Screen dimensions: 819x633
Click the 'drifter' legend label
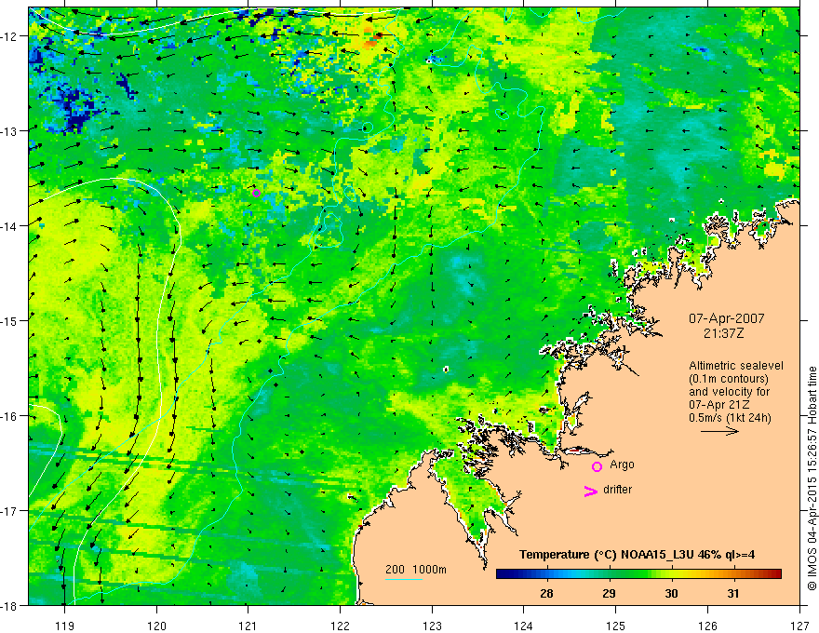(x=617, y=490)
